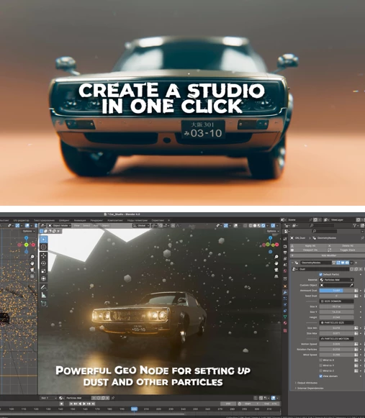This screenshot has height=418, width=365.
Task: Select the Add Cube tool
Action: [43, 304]
